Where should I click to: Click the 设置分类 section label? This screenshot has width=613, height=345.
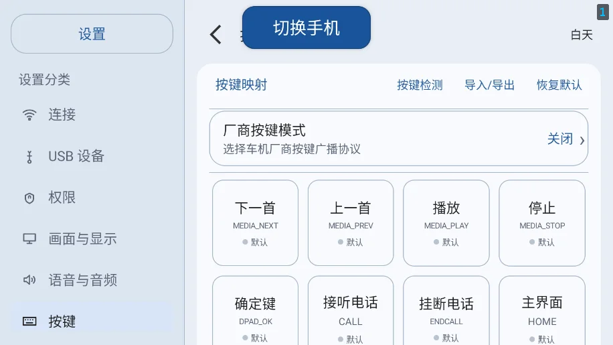tap(45, 80)
